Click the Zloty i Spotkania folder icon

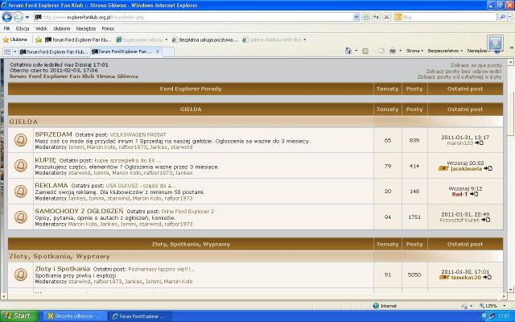tap(21, 275)
